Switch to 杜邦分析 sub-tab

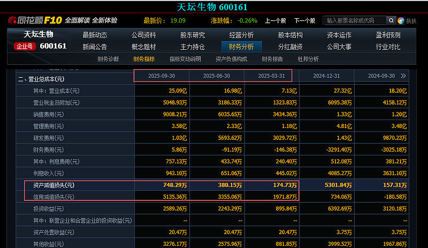pyautogui.click(x=308, y=59)
